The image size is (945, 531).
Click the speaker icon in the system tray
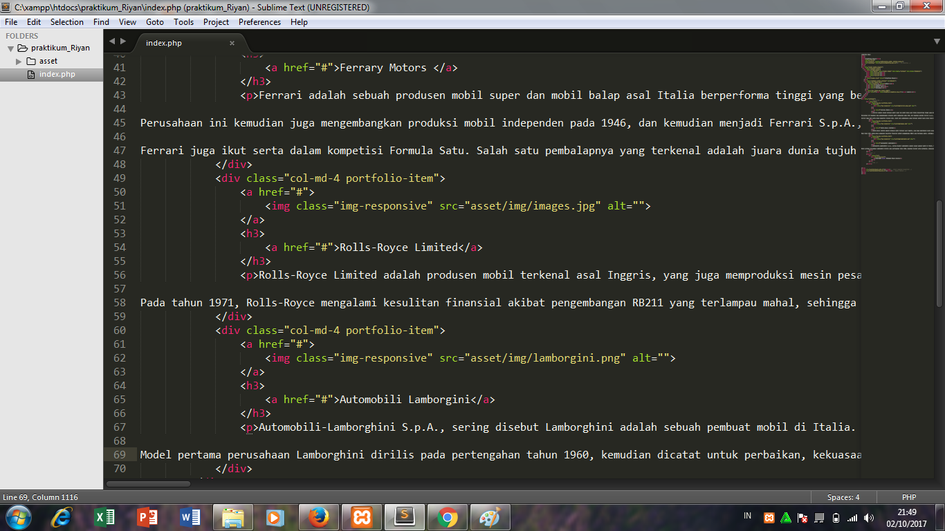pos(869,517)
